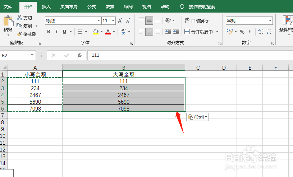Expand underline style dropdown arrow
The width and height of the screenshot is (293, 177).
point(70,32)
